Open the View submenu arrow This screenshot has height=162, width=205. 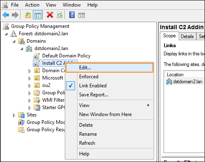(x=148, y=105)
